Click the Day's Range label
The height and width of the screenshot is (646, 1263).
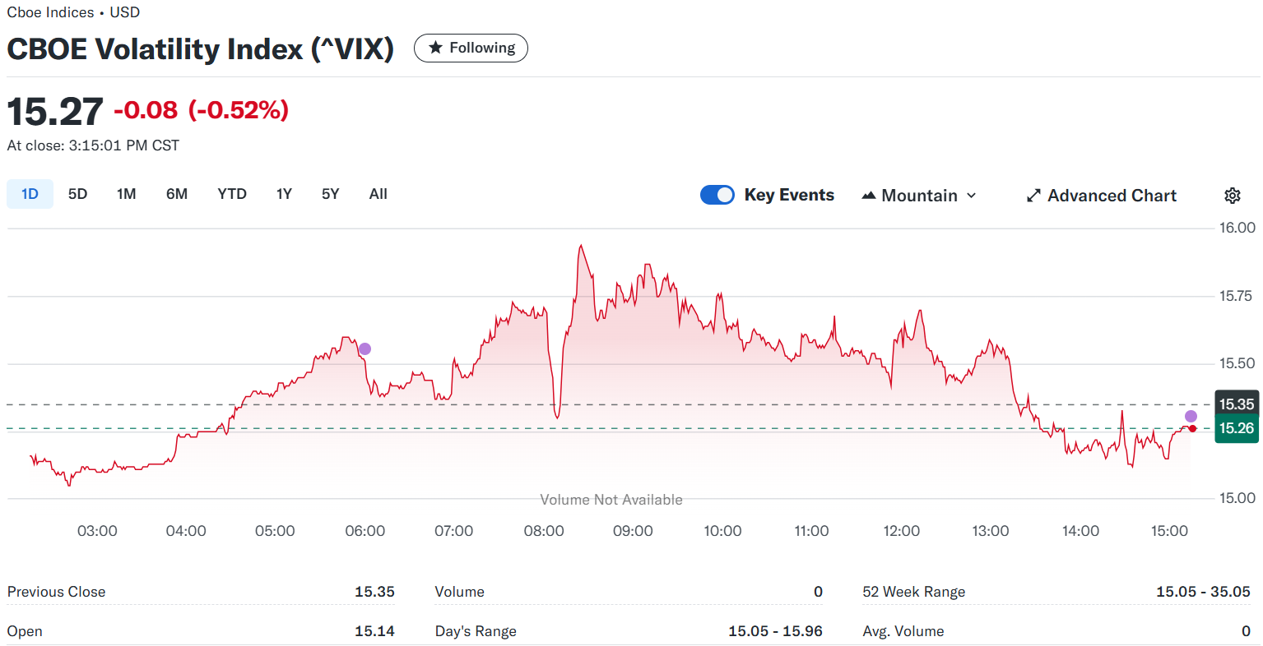(476, 631)
